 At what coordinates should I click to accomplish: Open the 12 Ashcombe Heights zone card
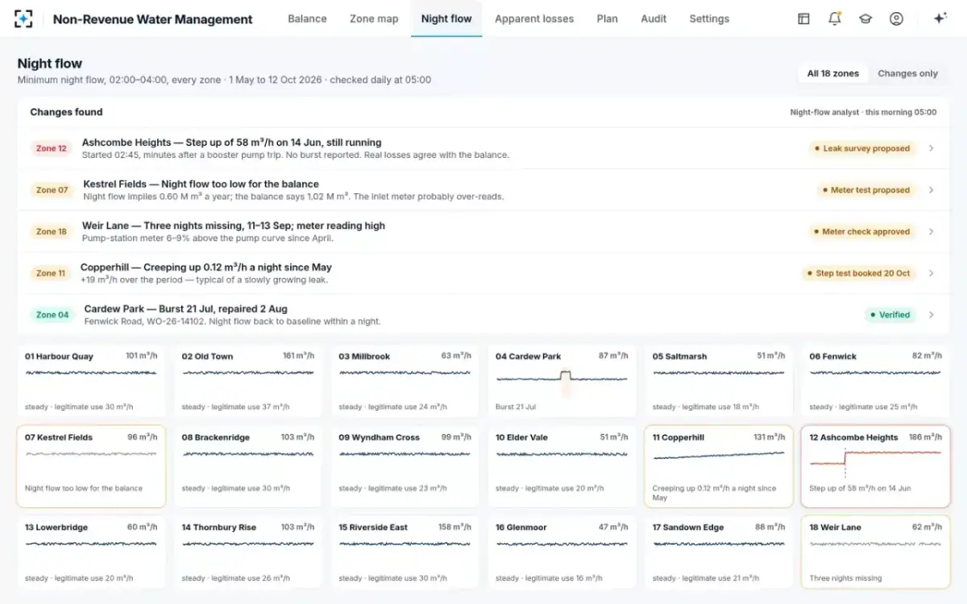[x=875, y=466]
